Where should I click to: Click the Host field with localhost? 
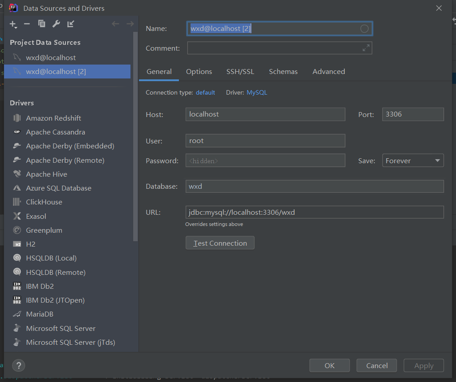(265, 114)
